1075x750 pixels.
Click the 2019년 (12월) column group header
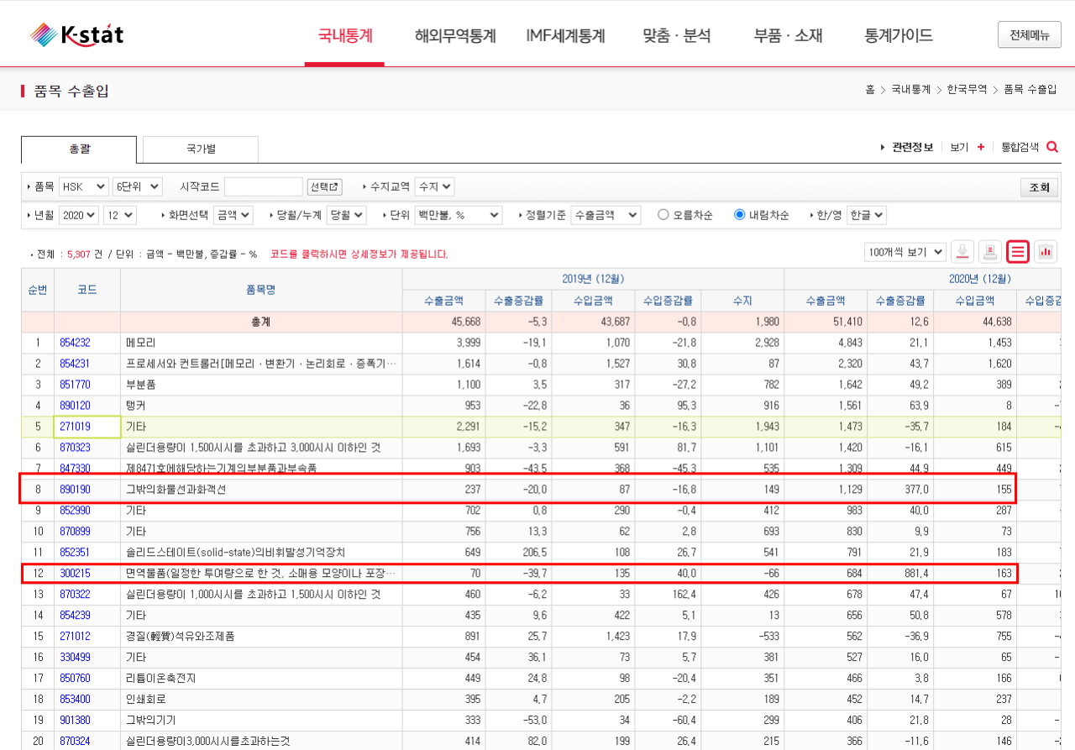[593, 279]
